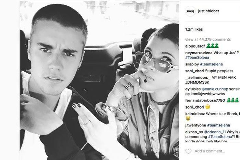Click j.twentyone's #teamselena hashtag
The image size is (240, 160).
(218, 125)
